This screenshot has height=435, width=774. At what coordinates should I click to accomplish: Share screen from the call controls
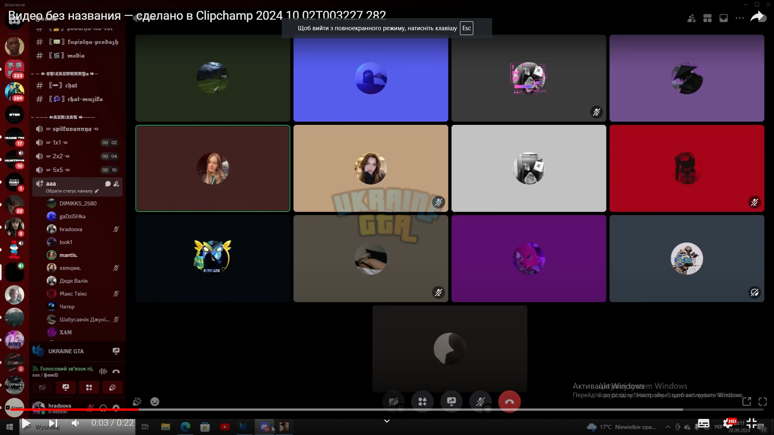(x=451, y=402)
